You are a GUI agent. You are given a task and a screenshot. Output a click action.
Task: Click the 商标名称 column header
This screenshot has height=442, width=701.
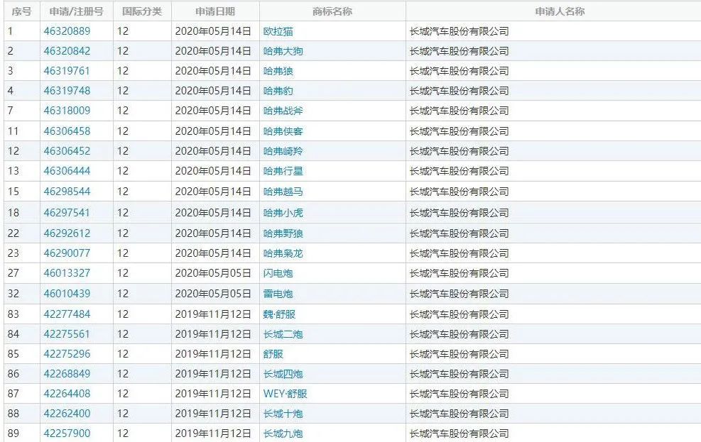point(332,11)
